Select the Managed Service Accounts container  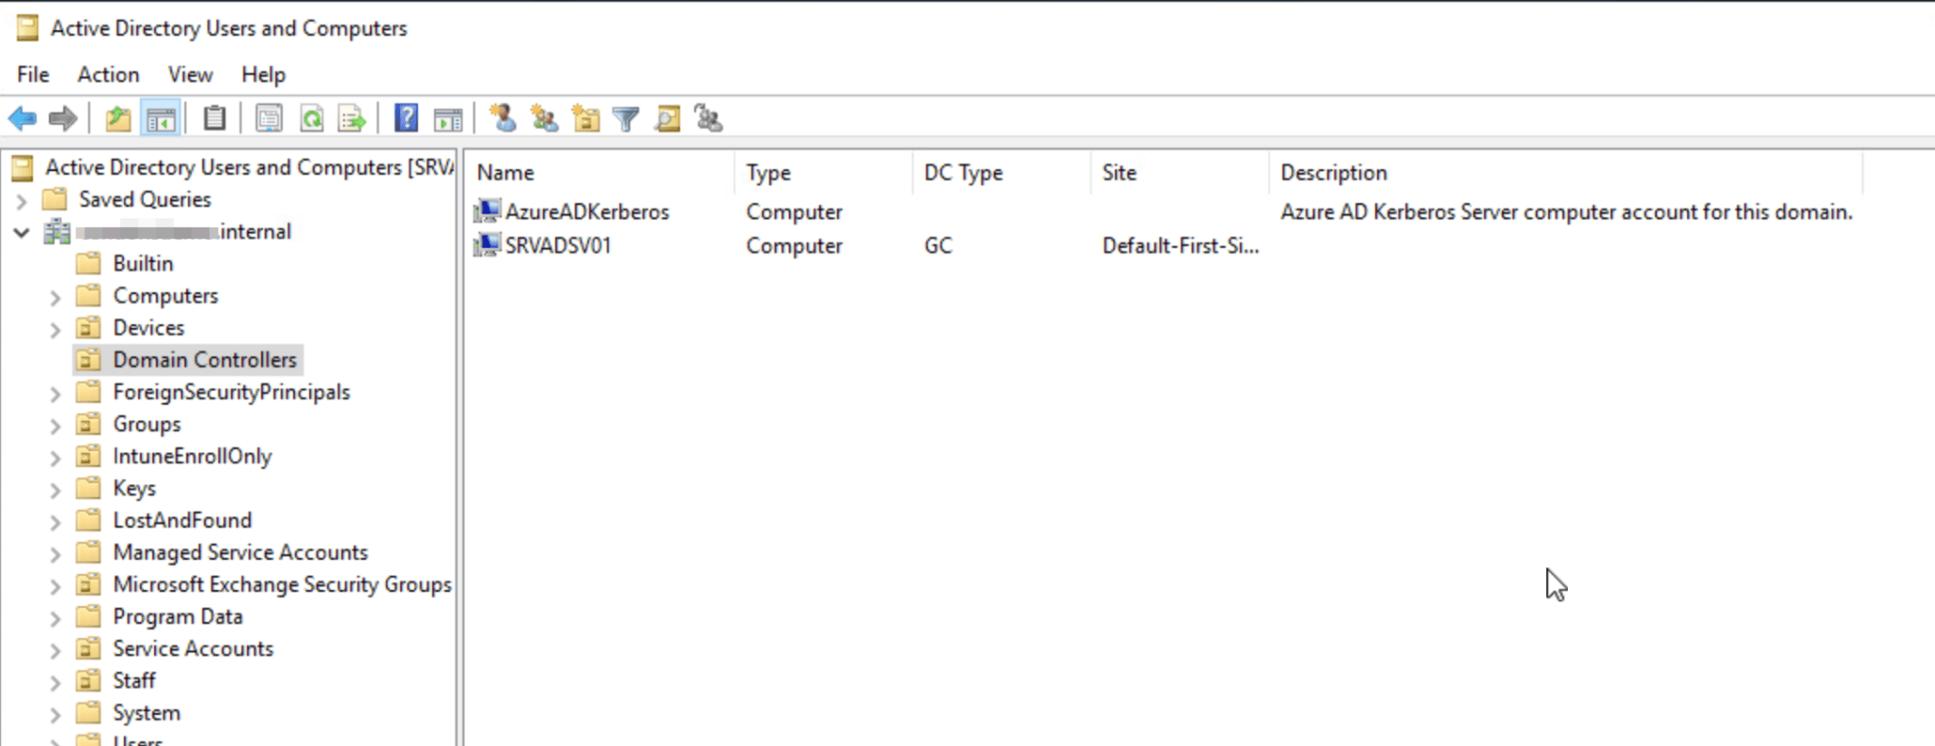click(240, 553)
